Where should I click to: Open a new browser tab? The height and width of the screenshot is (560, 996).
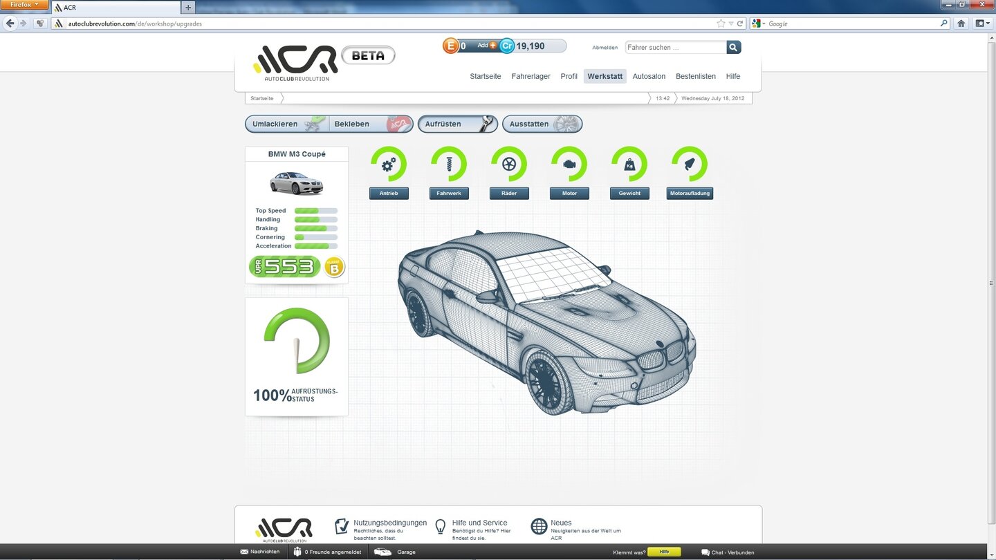tap(188, 7)
